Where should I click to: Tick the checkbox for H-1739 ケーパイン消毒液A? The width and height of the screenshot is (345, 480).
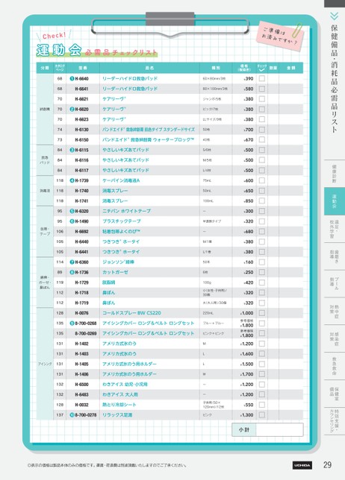click(262, 180)
